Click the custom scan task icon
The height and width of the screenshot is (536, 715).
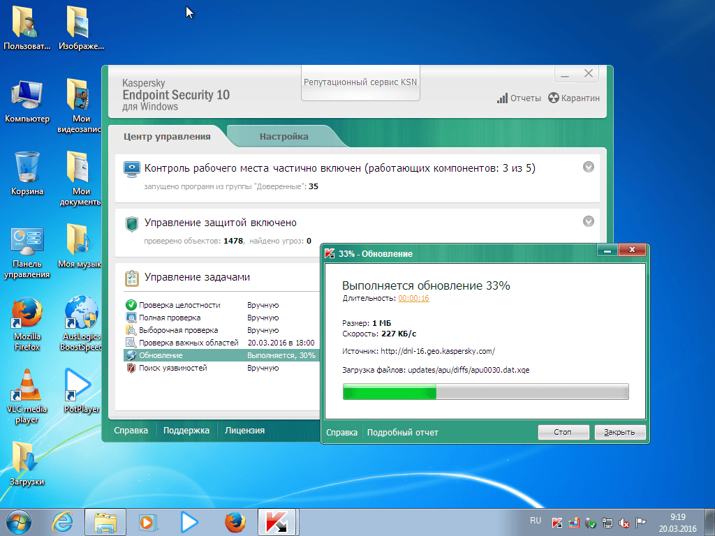(131, 330)
